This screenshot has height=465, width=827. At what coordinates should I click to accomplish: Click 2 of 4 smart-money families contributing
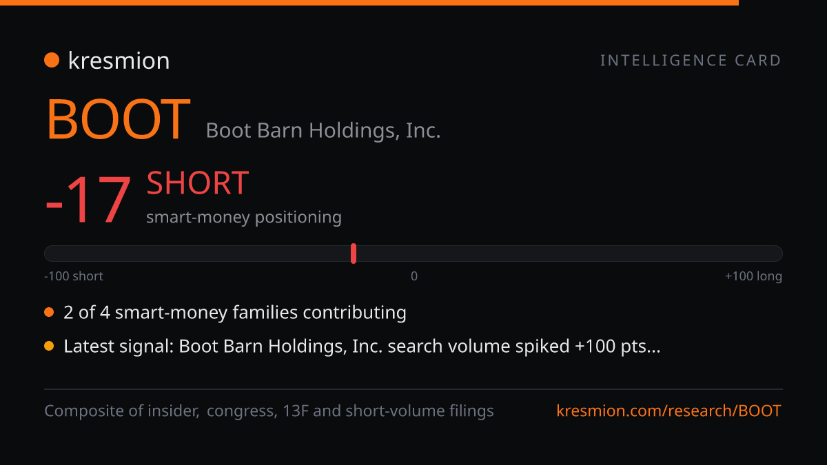tap(235, 313)
